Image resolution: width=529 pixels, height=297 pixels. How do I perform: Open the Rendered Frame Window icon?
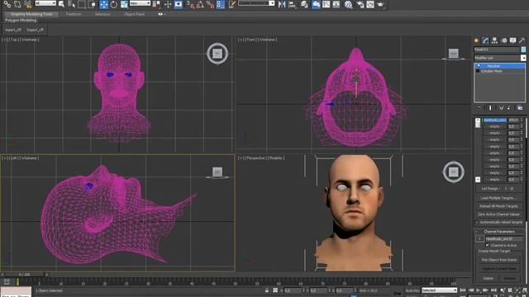point(370,4)
